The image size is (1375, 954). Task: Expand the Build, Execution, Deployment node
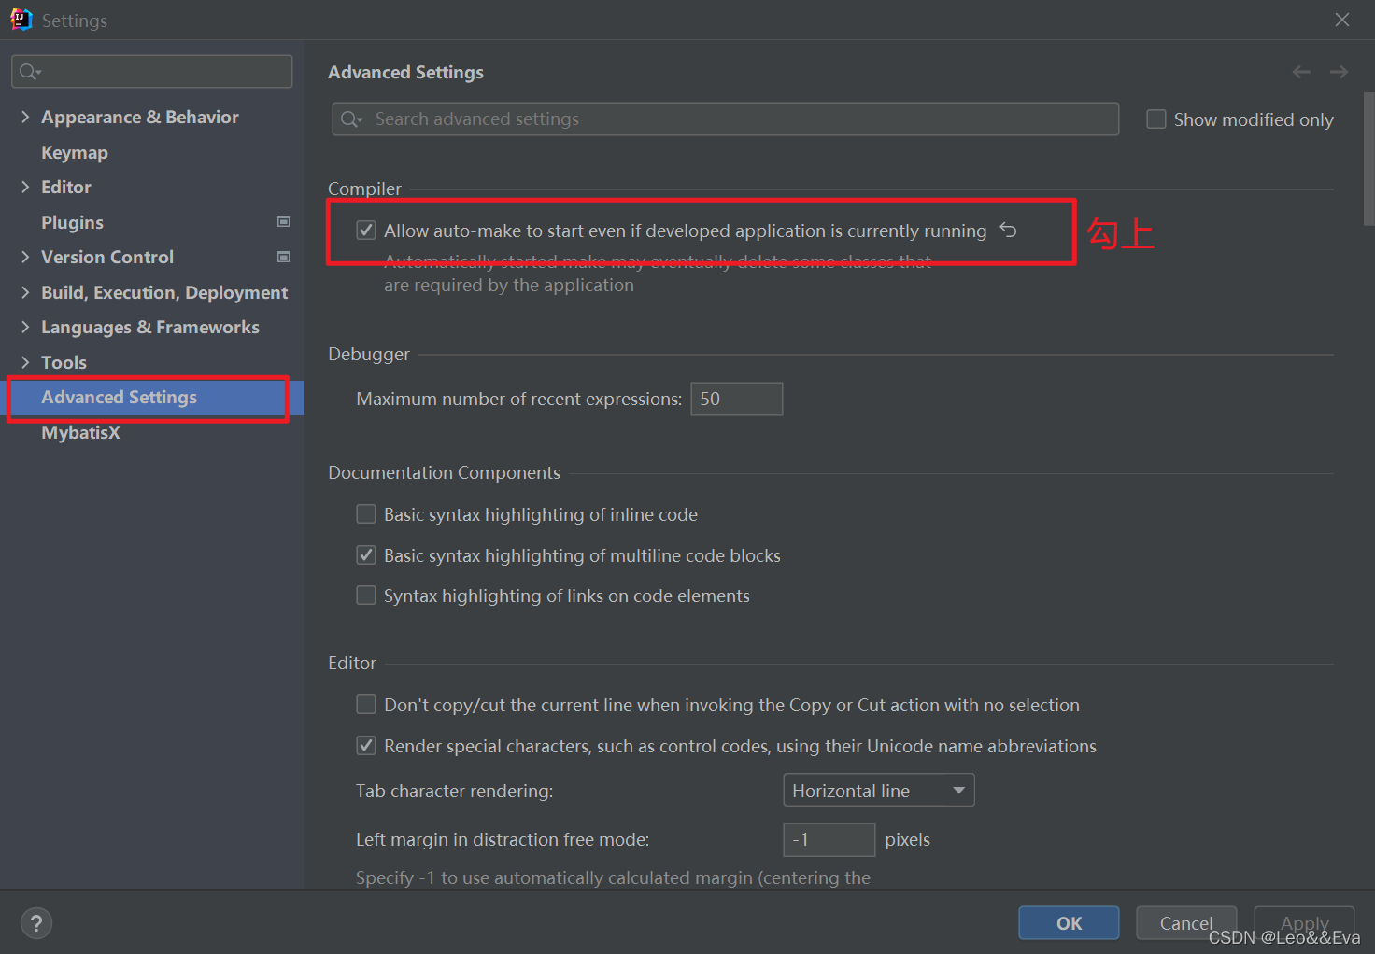tap(25, 292)
